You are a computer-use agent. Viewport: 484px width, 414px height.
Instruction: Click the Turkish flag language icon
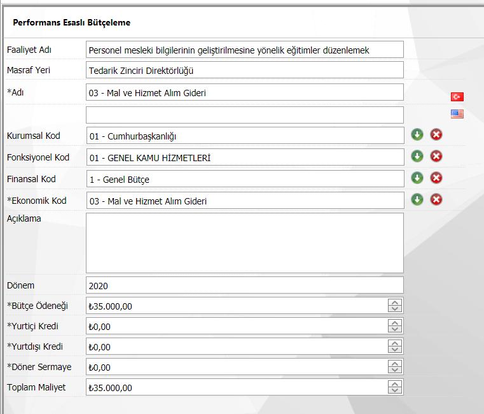[x=457, y=97]
